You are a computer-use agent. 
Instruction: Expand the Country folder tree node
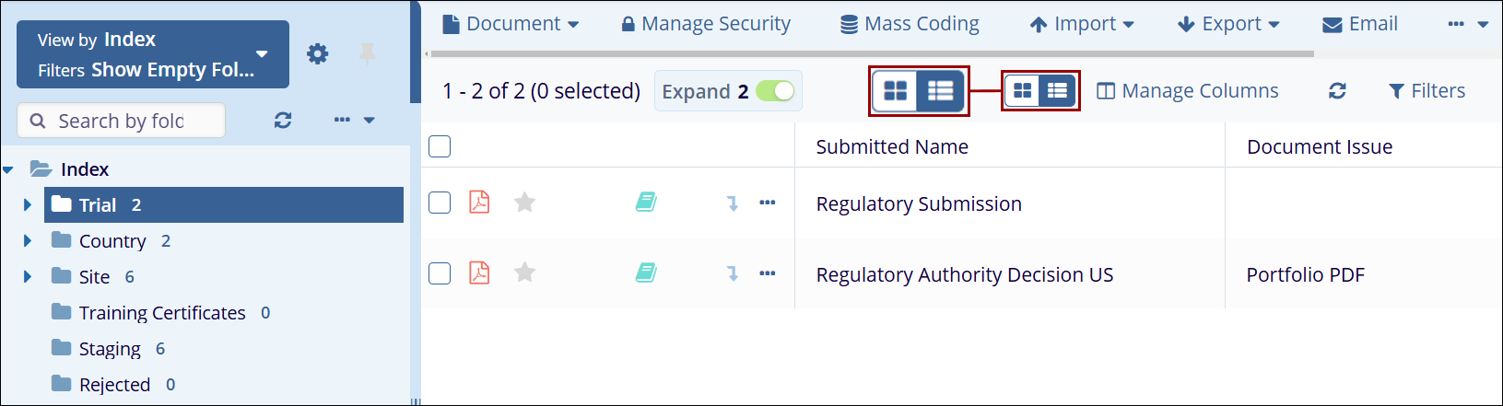pos(28,241)
